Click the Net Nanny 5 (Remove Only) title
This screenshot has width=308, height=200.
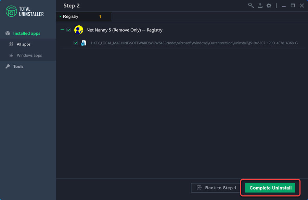point(124,30)
